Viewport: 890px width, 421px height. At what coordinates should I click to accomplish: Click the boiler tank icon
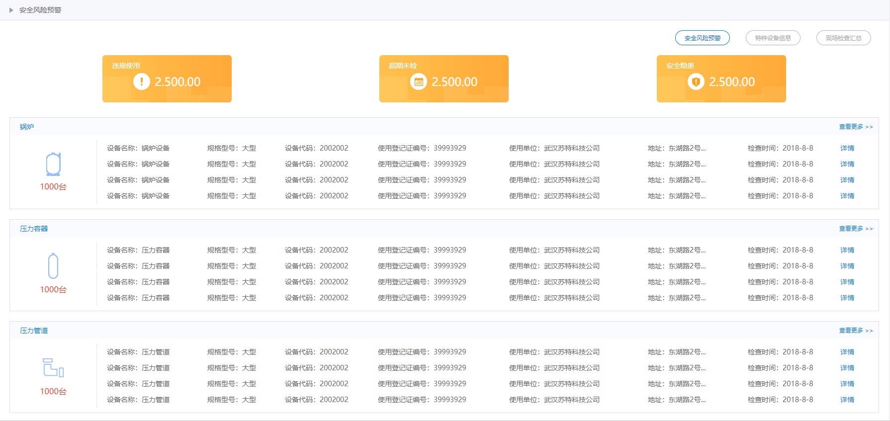(53, 164)
